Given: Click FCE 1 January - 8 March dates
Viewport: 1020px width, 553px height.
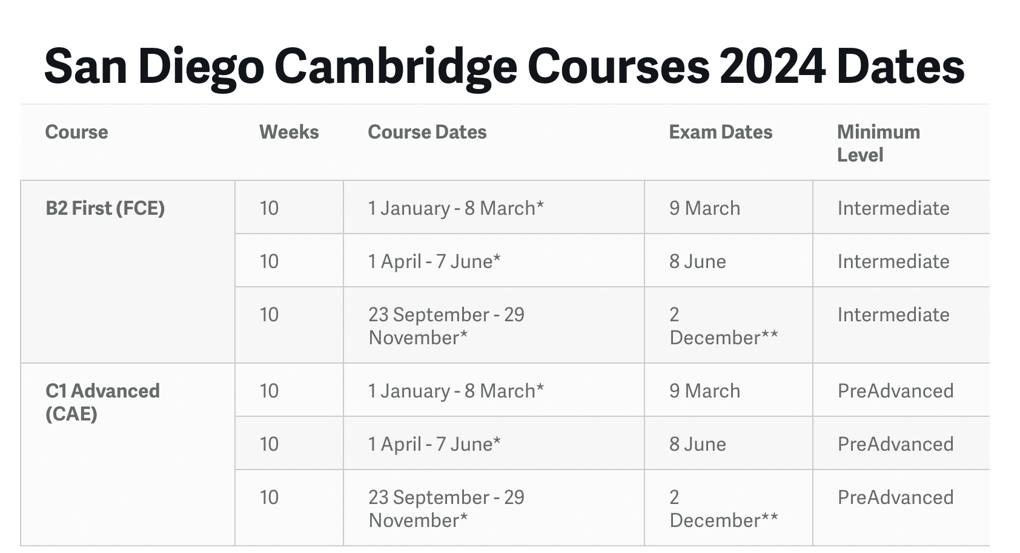Looking at the screenshot, I should coord(455,208).
